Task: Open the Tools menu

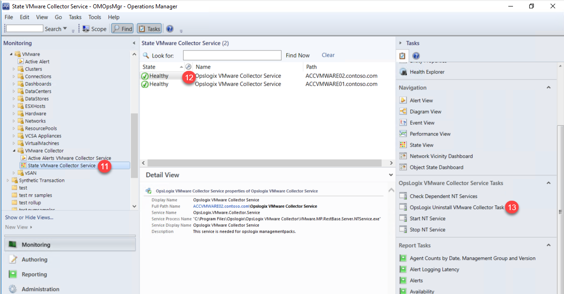Action: (x=95, y=17)
